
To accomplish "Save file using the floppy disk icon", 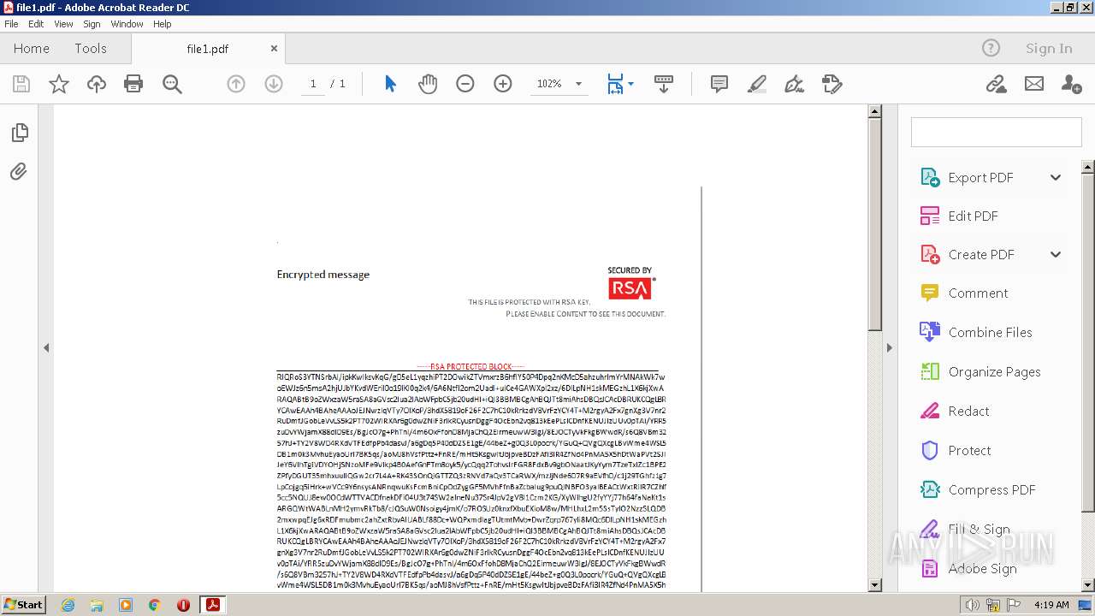I will pos(21,84).
